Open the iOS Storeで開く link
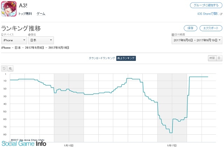Screen dimensions: 224x148 (x=208, y=14)
